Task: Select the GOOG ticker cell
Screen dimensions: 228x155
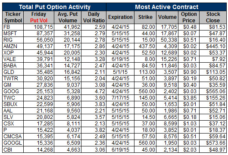Action: pos(13,91)
